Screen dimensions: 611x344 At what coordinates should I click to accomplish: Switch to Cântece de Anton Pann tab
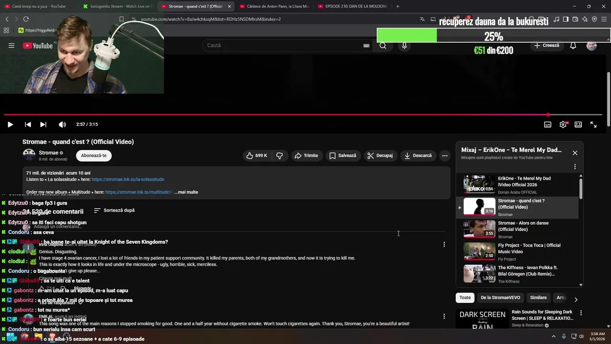pyautogui.click(x=274, y=6)
